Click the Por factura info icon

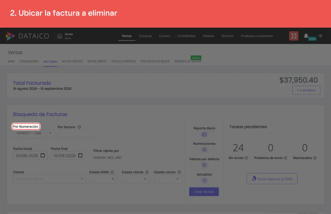pyautogui.click(x=79, y=127)
